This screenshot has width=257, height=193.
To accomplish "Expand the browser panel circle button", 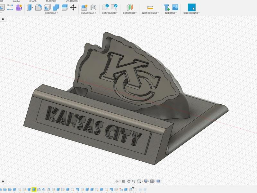I will tap(3, 19).
